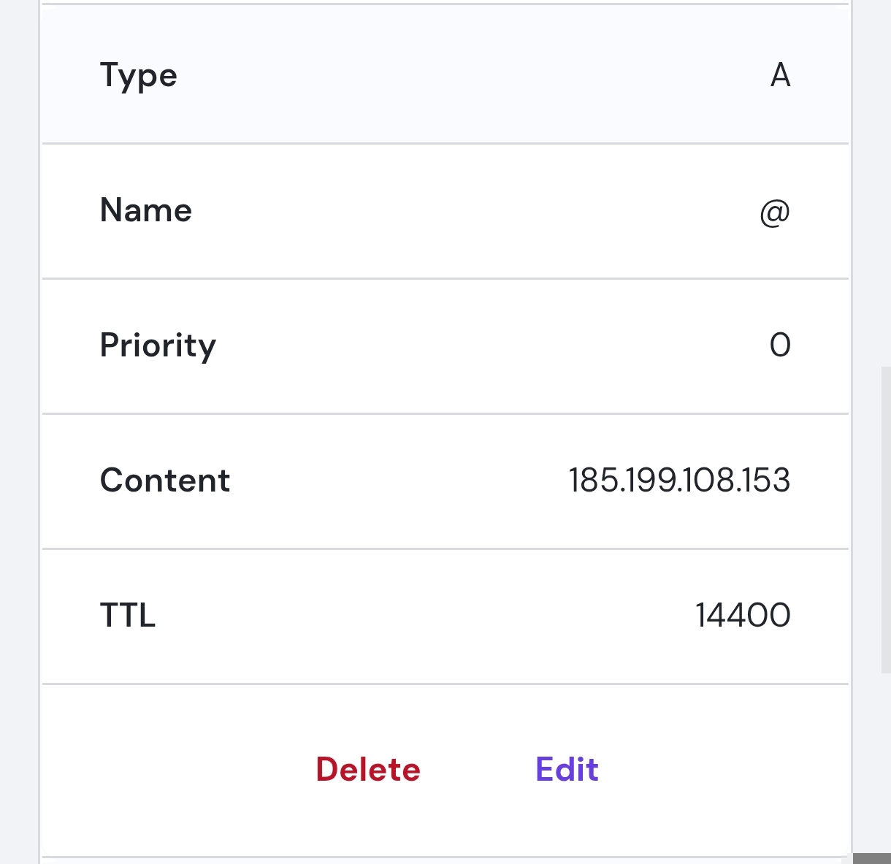The width and height of the screenshot is (891, 864).
Task: Click the vertical scrollbar on right edge
Action: tap(885, 519)
